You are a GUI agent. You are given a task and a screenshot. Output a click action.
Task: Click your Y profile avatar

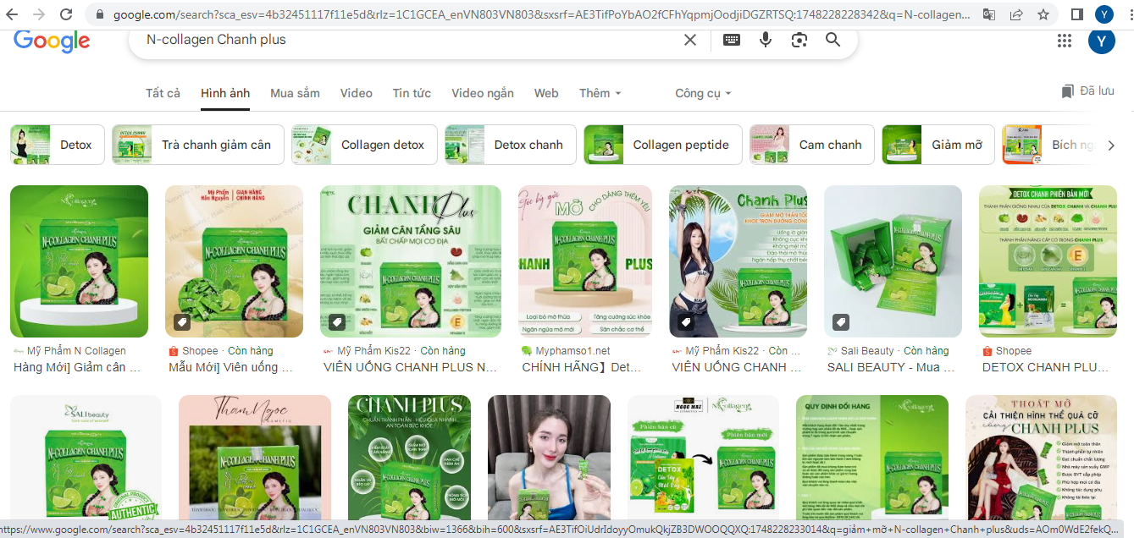click(x=1102, y=14)
